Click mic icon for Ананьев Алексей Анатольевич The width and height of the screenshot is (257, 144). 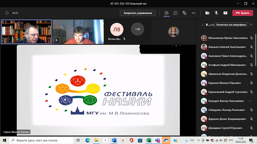[251, 47]
